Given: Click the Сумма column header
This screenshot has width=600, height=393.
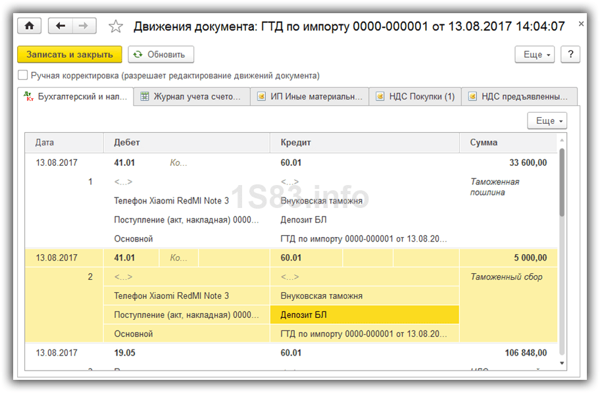Looking at the screenshot, I should (508, 142).
